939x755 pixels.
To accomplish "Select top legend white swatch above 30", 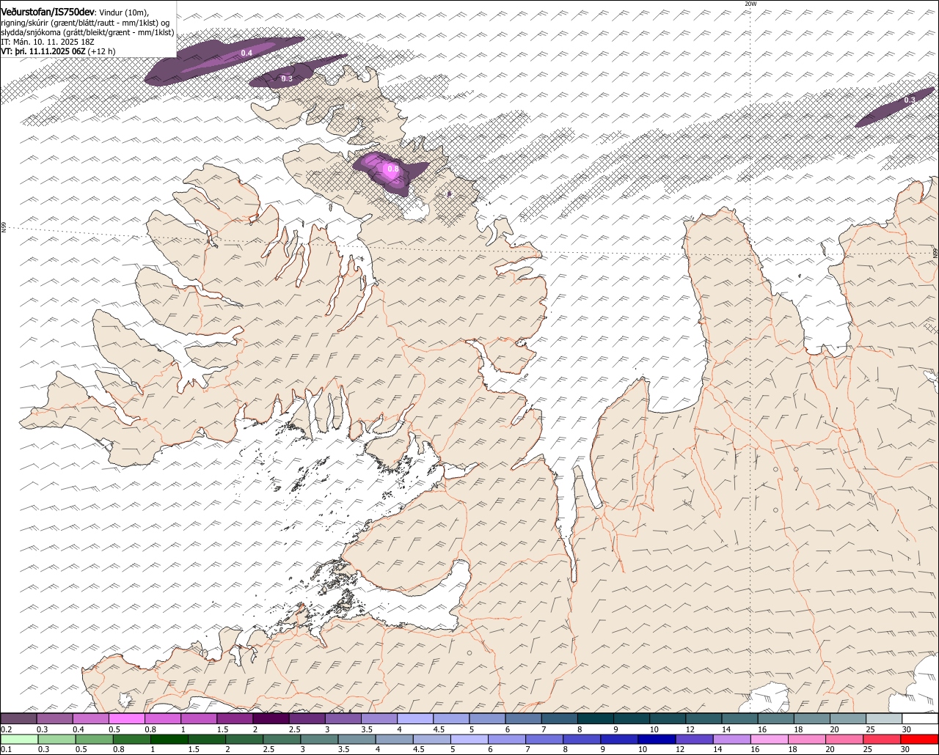I will 920,719.
